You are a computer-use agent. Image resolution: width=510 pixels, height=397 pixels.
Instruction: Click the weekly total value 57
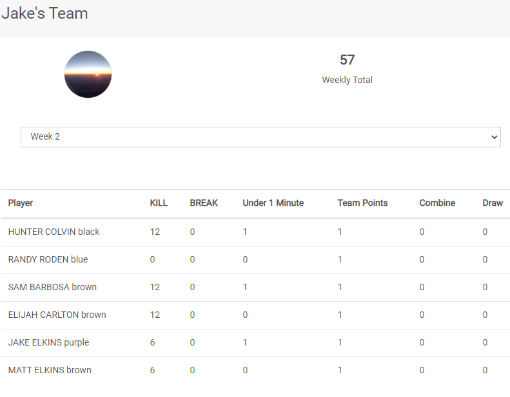(347, 60)
